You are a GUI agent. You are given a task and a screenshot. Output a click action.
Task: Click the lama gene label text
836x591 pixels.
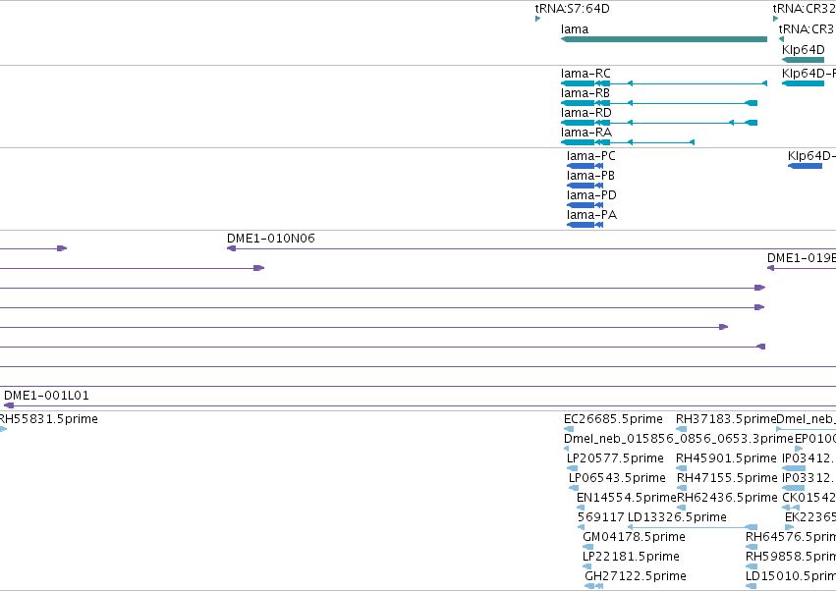[x=575, y=29]
